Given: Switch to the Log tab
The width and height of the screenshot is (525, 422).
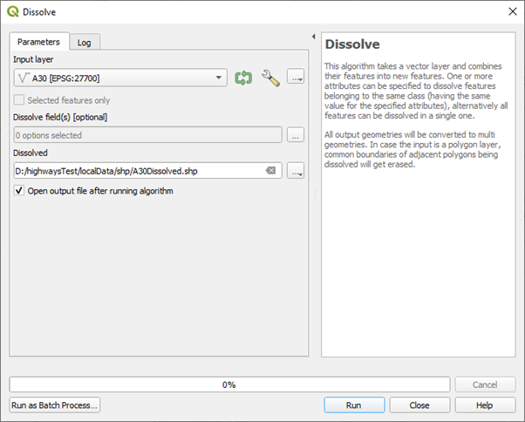Looking at the screenshot, I should pyautogui.click(x=84, y=42).
